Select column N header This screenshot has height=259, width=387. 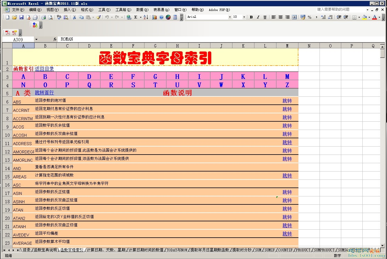pos(309,46)
